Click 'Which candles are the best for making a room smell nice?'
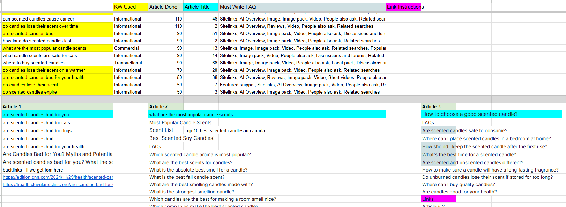 (x=213, y=199)
